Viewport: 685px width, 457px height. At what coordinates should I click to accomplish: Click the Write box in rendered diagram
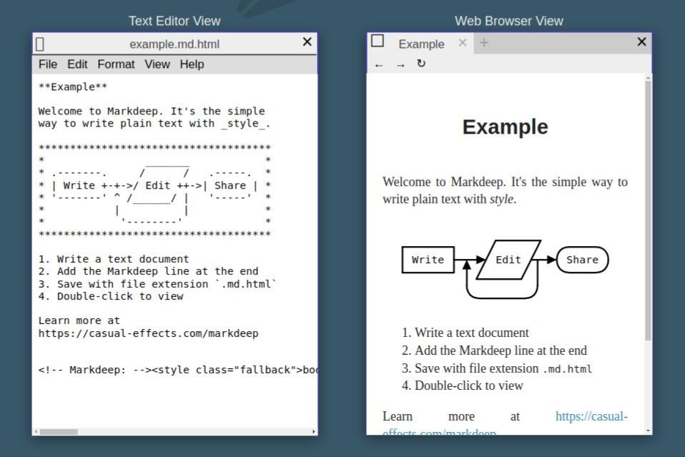(x=428, y=260)
